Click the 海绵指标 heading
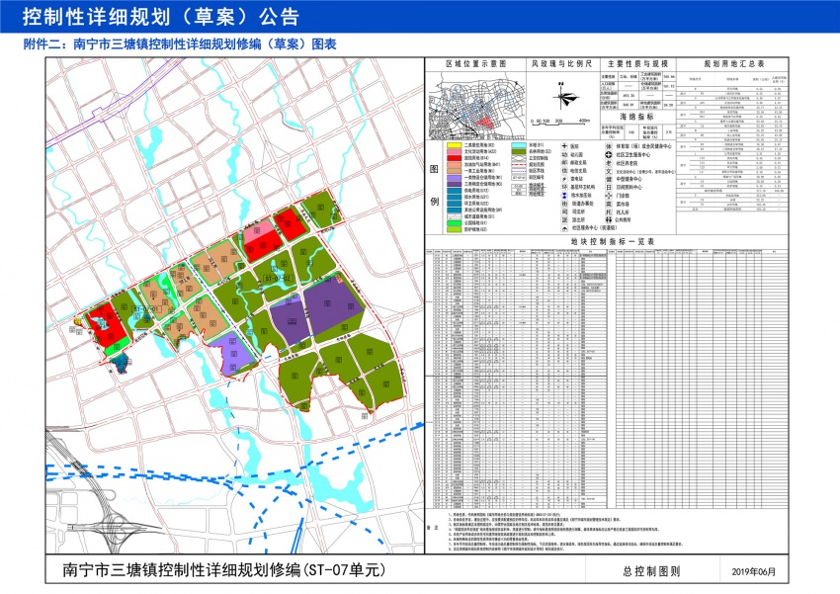This screenshot has width=840, height=594. [x=637, y=117]
